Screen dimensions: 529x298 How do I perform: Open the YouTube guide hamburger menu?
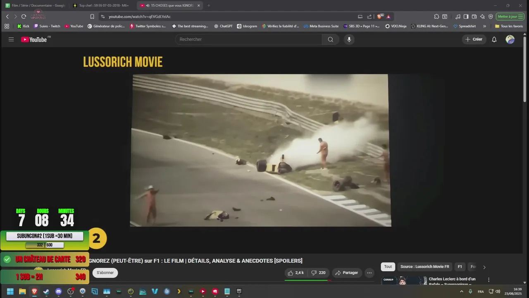pyautogui.click(x=11, y=39)
